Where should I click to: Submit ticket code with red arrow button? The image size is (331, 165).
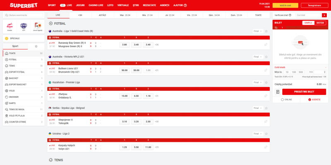324,15
